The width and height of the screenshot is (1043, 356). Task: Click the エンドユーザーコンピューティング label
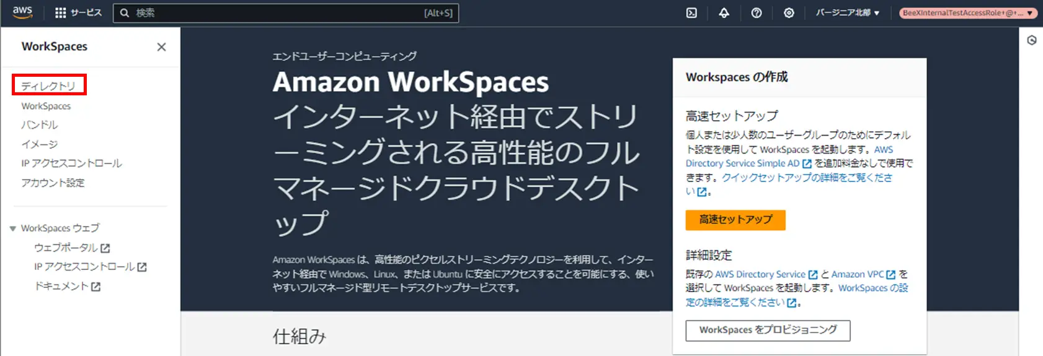click(x=345, y=56)
